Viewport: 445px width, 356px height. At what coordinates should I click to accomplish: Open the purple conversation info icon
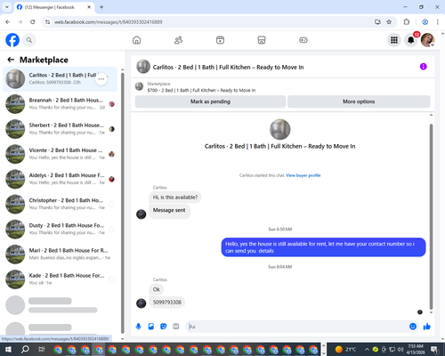coord(424,67)
